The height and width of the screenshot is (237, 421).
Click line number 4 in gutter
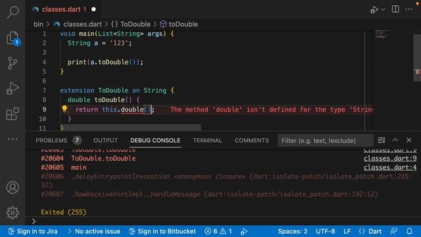pos(44,62)
